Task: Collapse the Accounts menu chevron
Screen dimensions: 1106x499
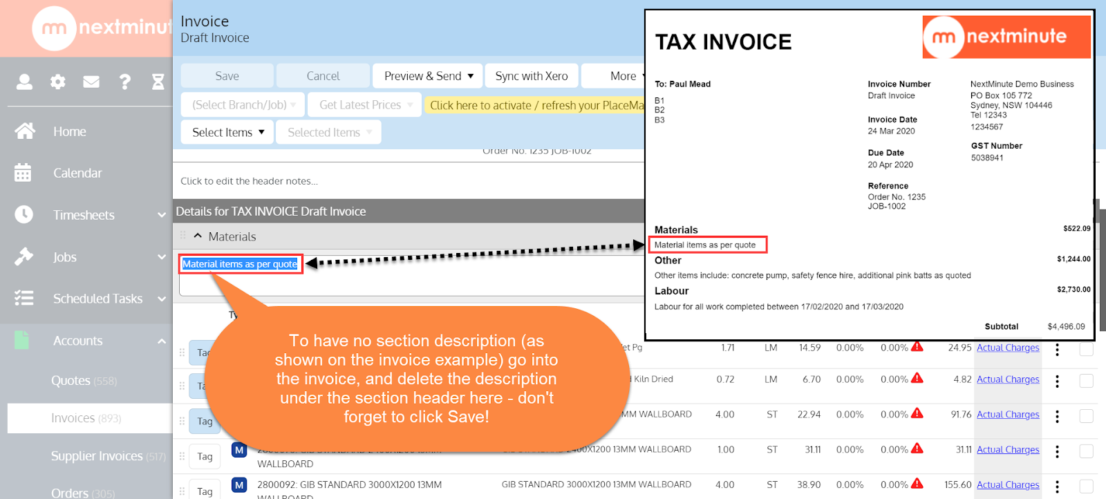Action: click(x=162, y=341)
